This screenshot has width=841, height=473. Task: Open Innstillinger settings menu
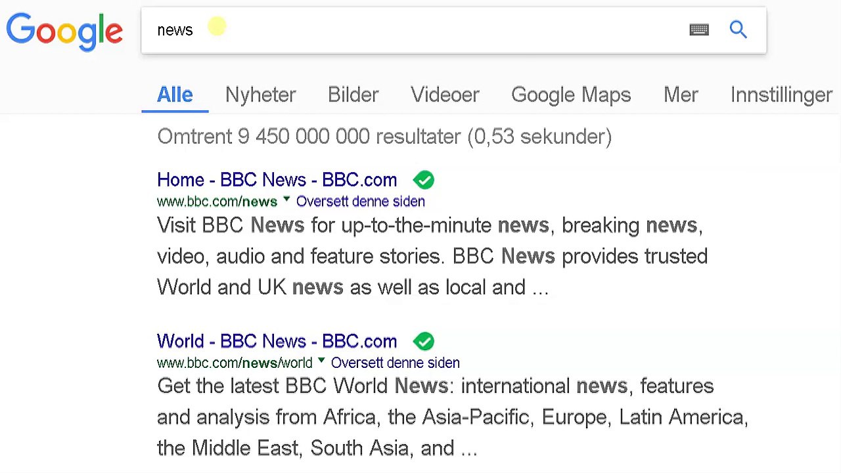[x=781, y=95]
